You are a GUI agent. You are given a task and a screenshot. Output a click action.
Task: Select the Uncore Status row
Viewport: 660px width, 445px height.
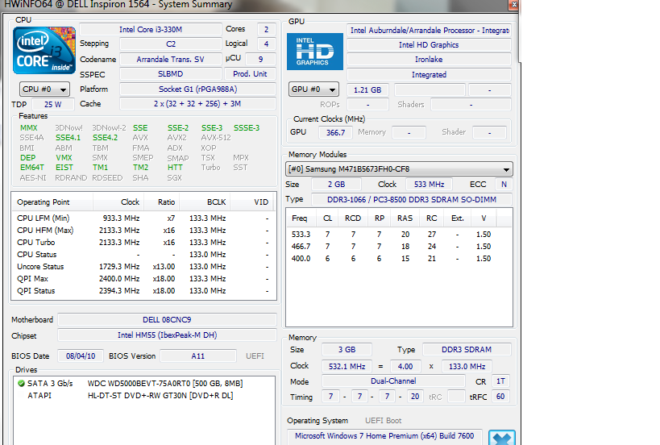(x=143, y=267)
